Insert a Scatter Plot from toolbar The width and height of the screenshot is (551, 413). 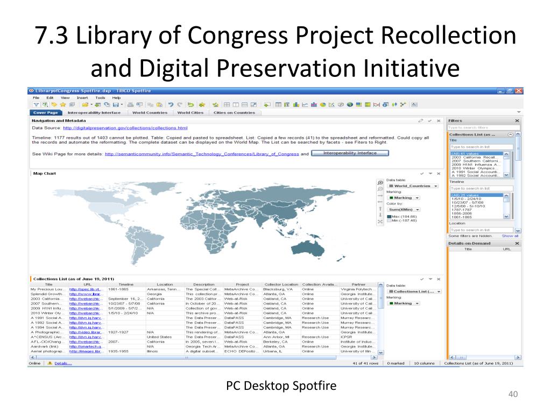pyautogui.click(x=331, y=105)
